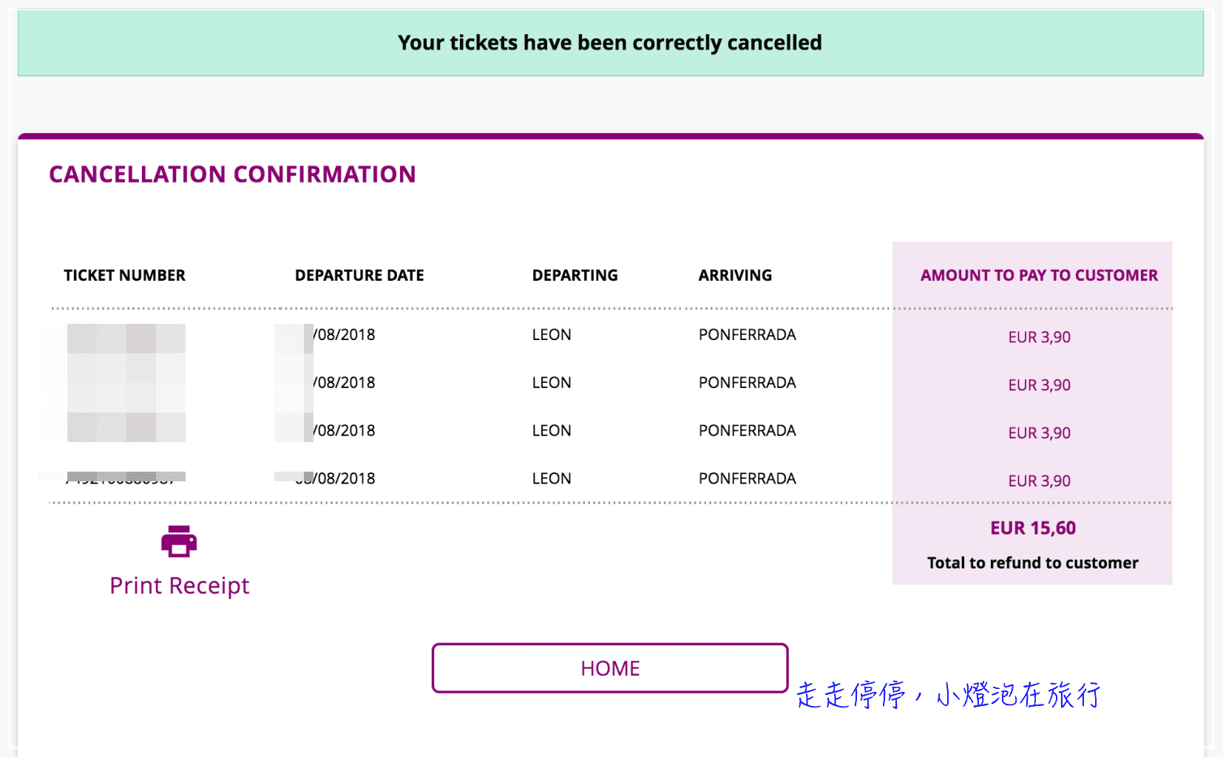Select the first row EUR 3,90 amount
This screenshot has width=1223, height=757.
[x=1039, y=337]
